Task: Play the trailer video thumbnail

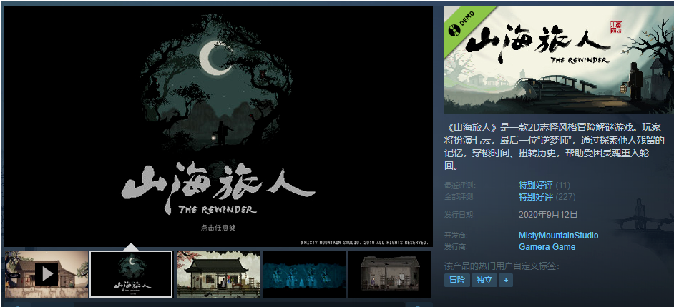Action: (x=47, y=274)
